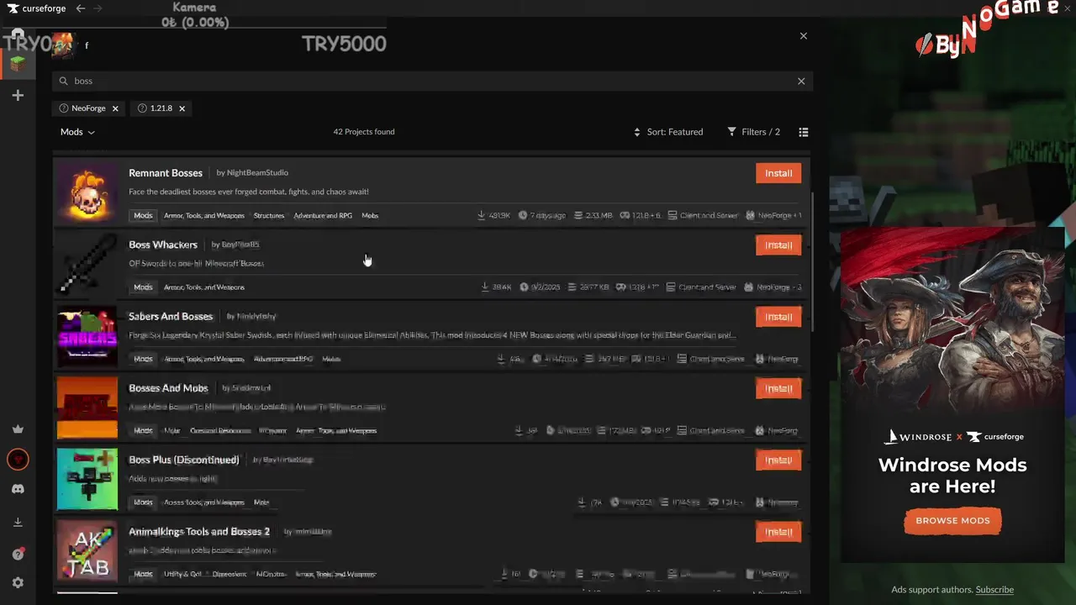Viewport: 1076px width, 605px height.
Task: Remove the 1.21.8 version filter chip
Action: tap(182, 108)
